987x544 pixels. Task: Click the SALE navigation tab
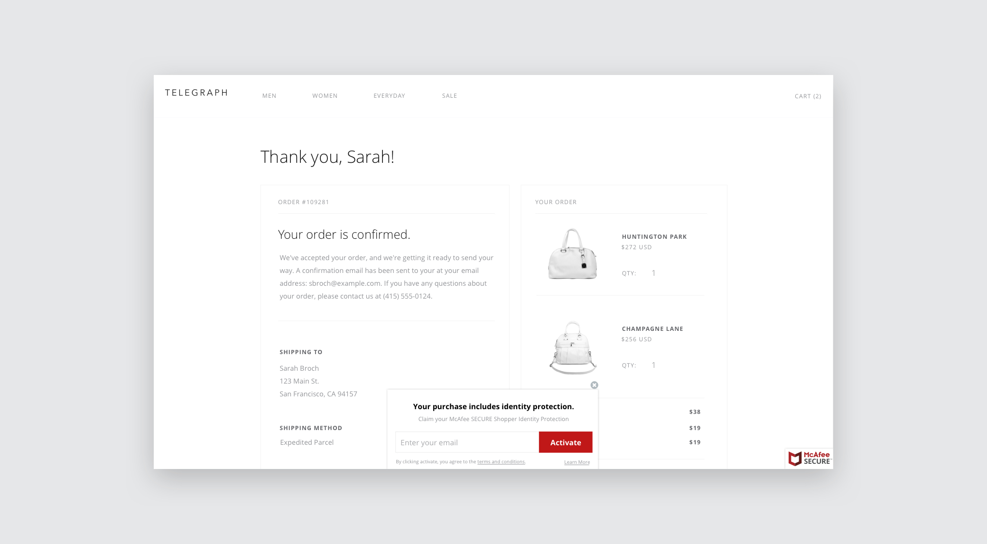click(449, 95)
